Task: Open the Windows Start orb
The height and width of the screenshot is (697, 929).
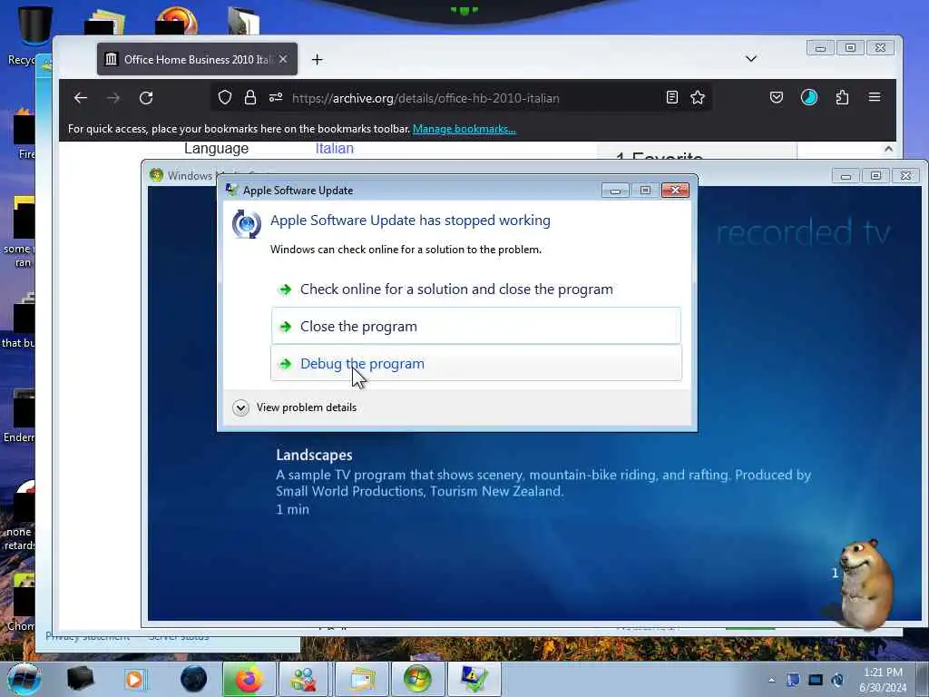Action: [x=24, y=679]
